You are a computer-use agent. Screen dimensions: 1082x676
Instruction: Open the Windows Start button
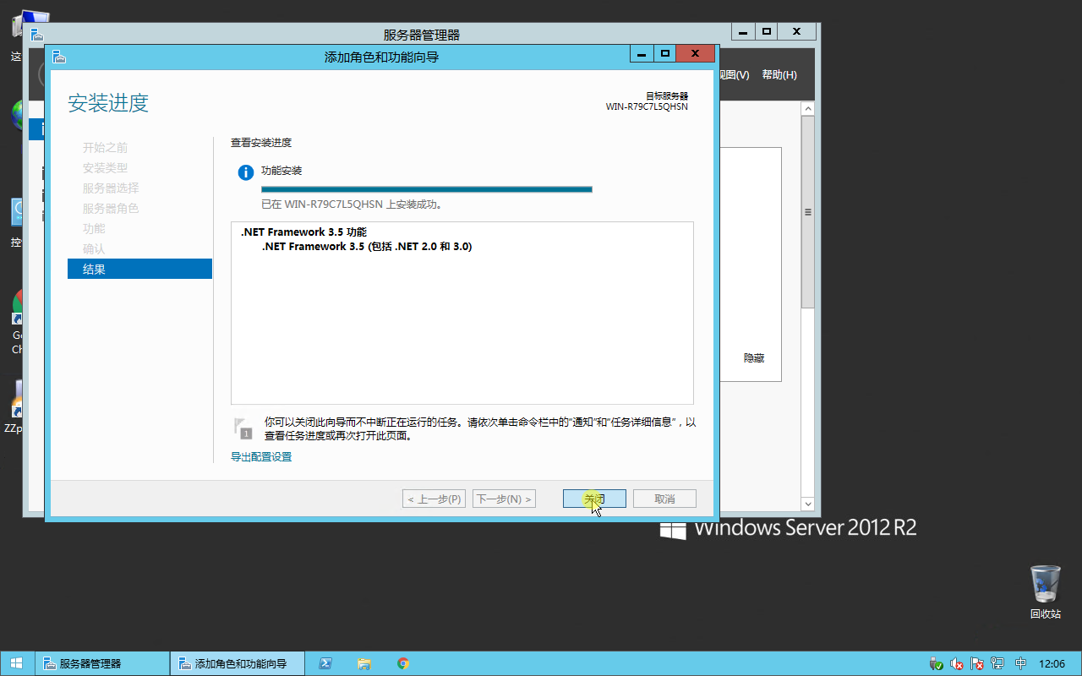tap(17, 663)
